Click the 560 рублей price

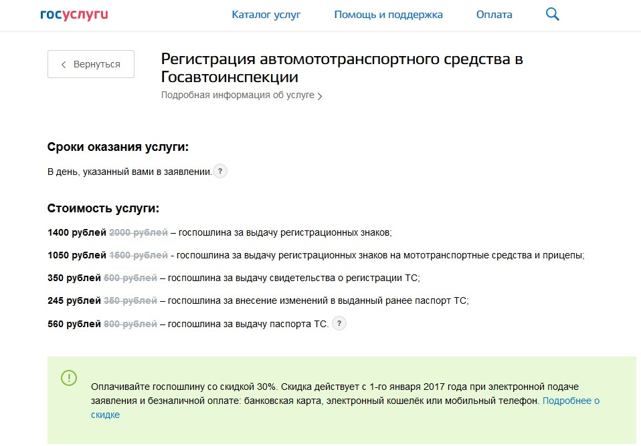click(x=74, y=324)
